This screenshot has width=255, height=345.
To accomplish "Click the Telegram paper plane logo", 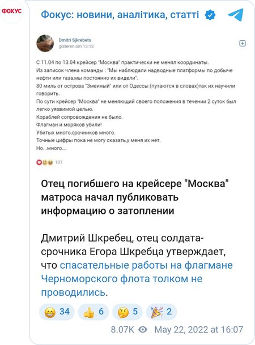I will (236, 15).
